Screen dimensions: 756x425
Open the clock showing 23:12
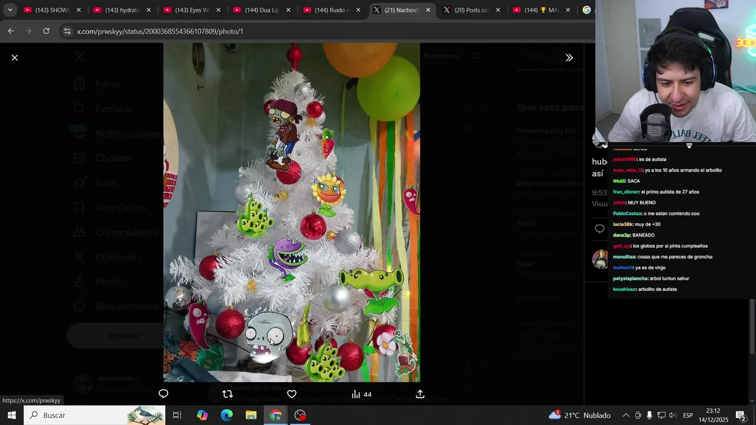coord(713,415)
